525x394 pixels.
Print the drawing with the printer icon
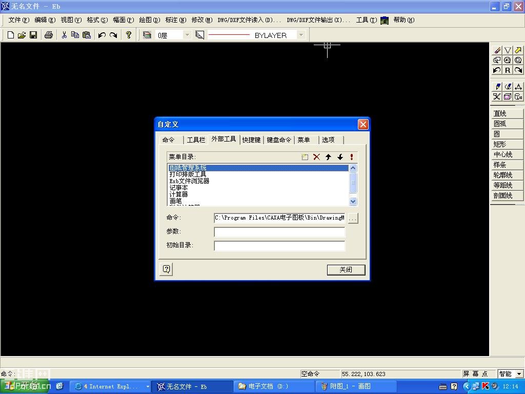[x=49, y=35]
